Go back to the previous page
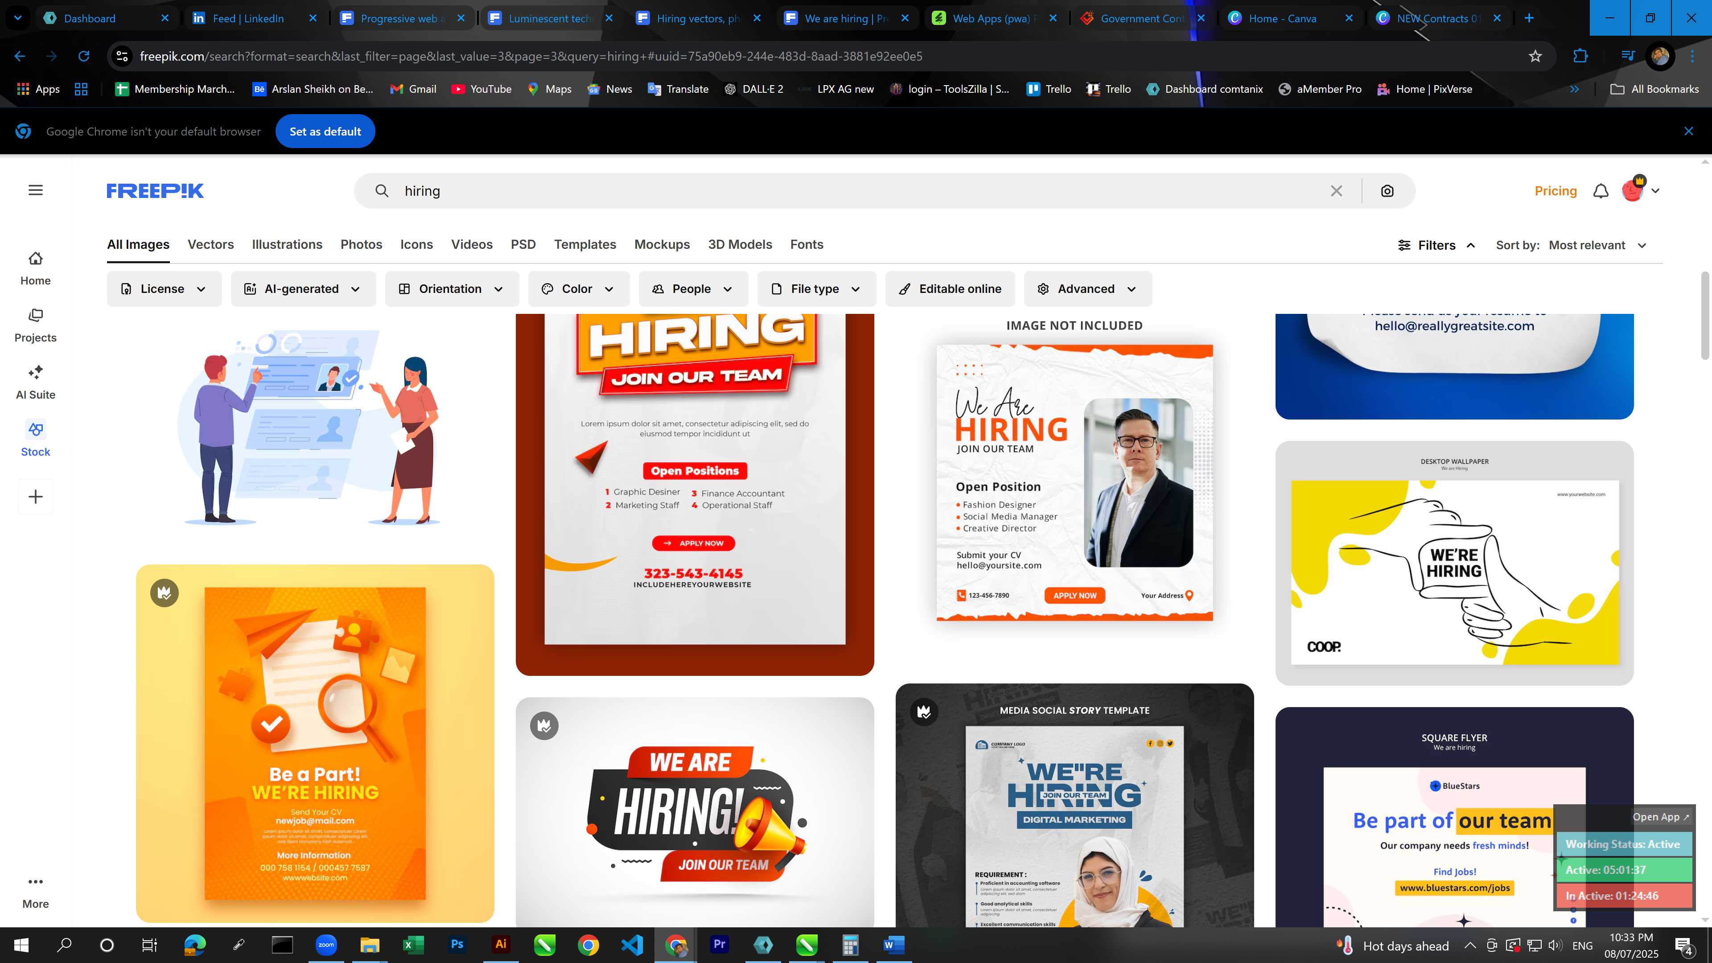 click(20, 57)
